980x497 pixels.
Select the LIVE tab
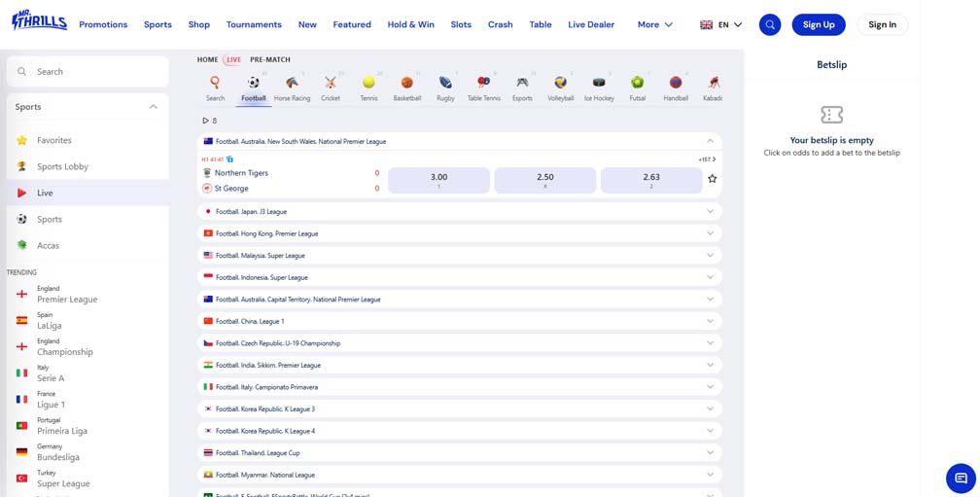coord(233,60)
